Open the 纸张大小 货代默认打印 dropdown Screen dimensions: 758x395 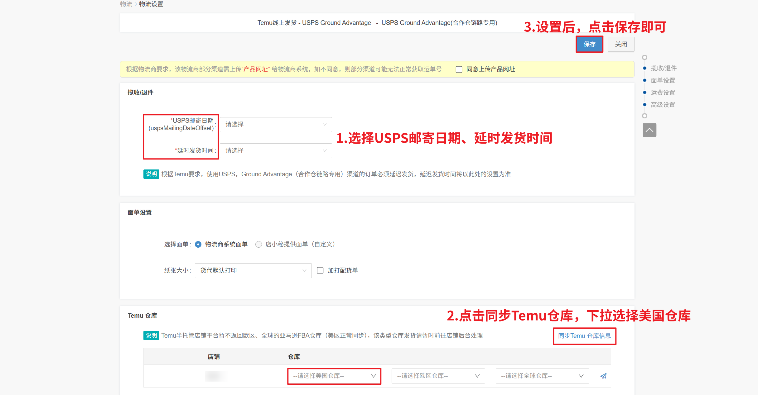coord(253,270)
